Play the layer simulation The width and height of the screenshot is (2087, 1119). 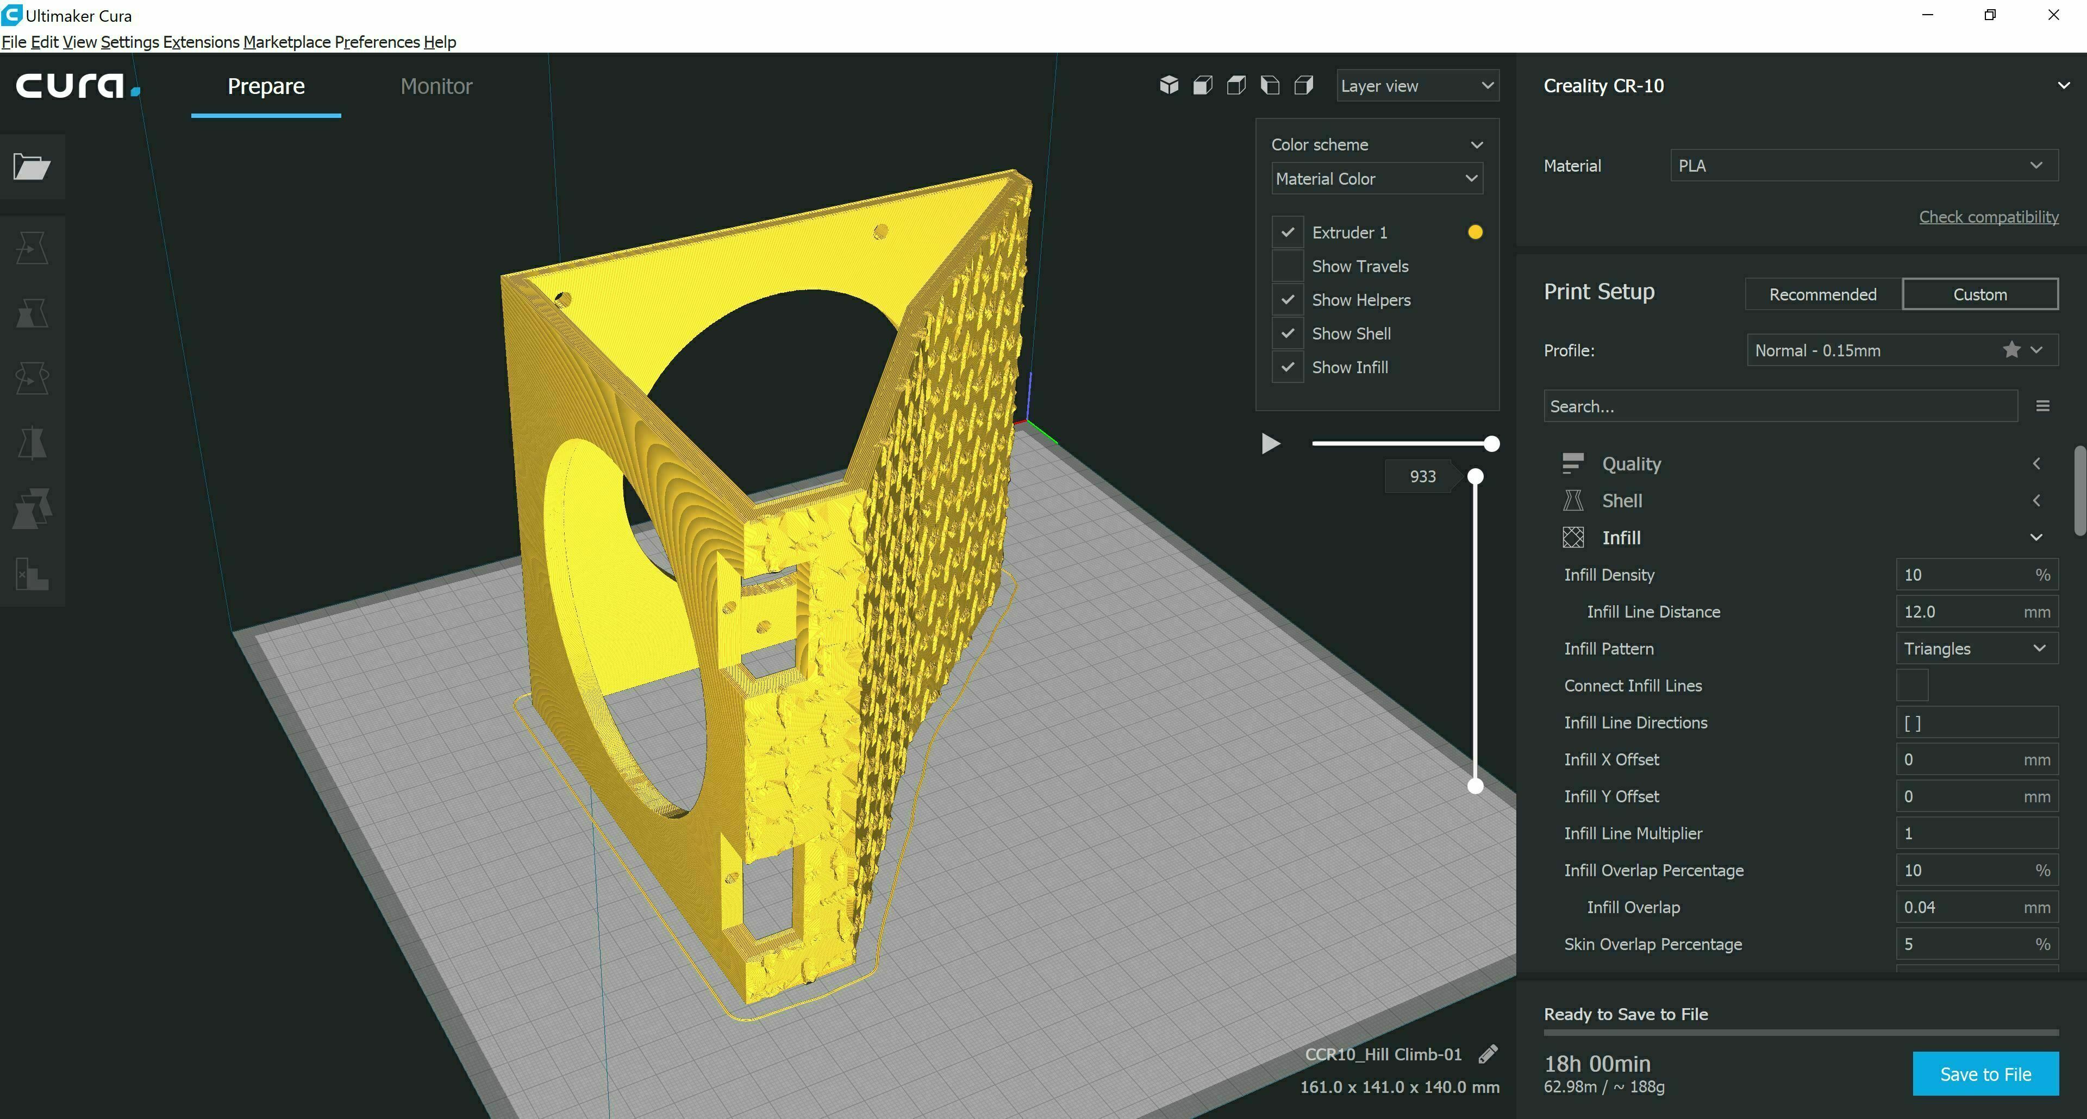(1270, 444)
